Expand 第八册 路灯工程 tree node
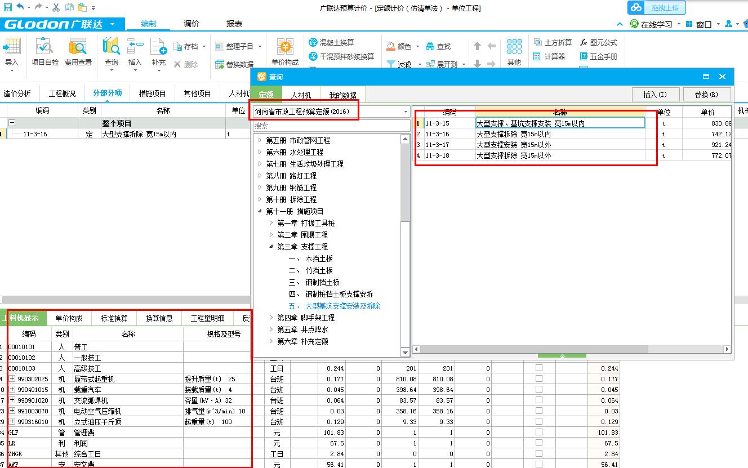The height and width of the screenshot is (468, 748). [260, 176]
